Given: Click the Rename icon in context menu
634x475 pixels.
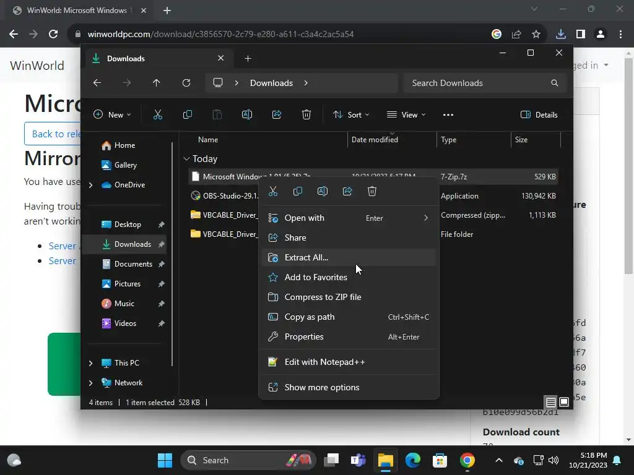Looking at the screenshot, I should click(x=322, y=191).
